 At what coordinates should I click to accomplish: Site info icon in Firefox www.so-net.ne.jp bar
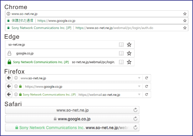pyautogui.click(x=16, y=78)
